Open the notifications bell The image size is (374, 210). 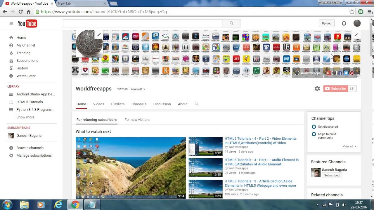(344, 23)
